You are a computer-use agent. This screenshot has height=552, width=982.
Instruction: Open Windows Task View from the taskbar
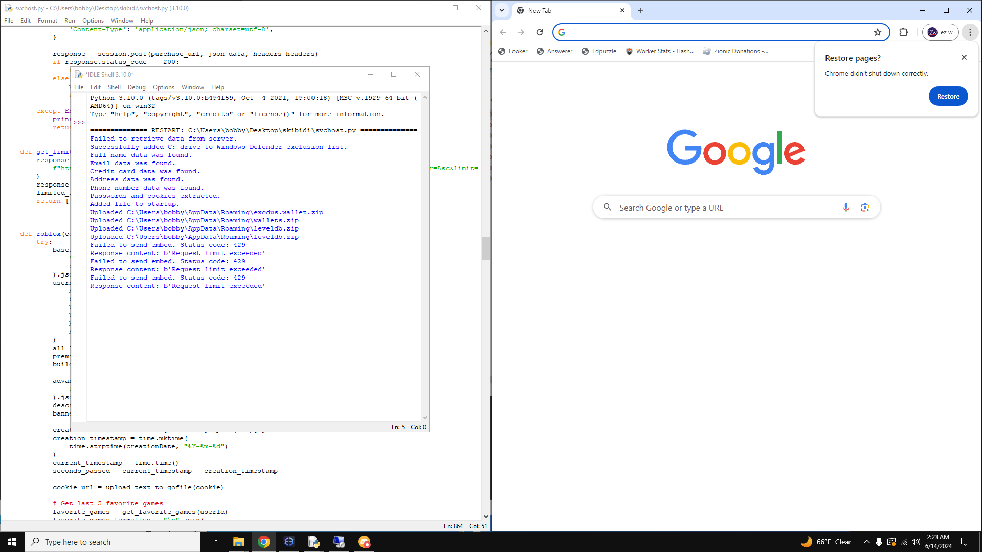click(x=213, y=542)
